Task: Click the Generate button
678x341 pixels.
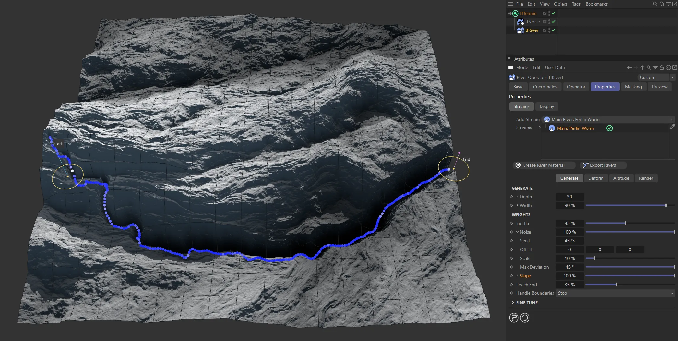Action: [569, 178]
